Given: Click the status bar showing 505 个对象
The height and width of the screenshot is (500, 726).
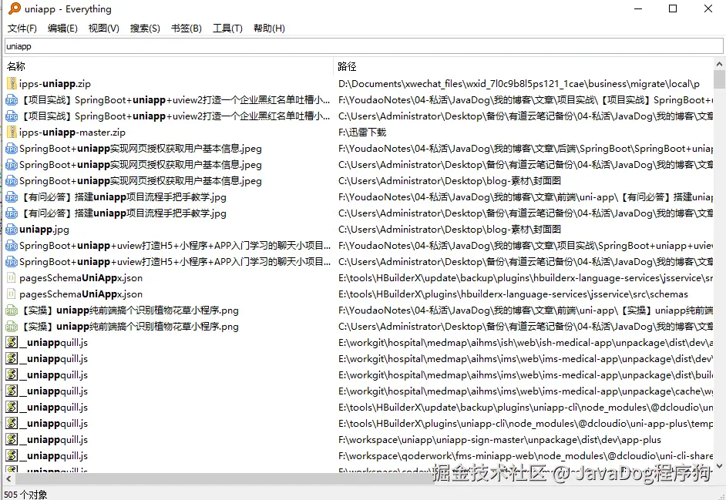Looking at the screenshot, I should tap(26, 495).
